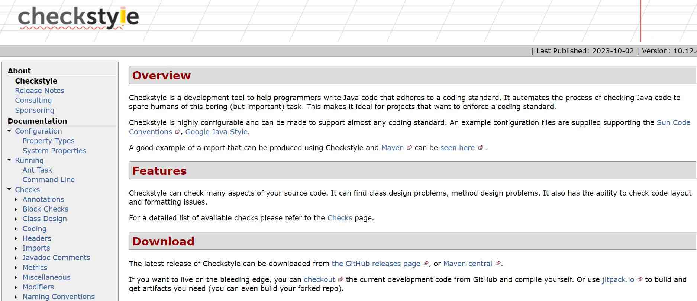Open System Properties in the sidebar
697x301 pixels.
tap(54, 151)
